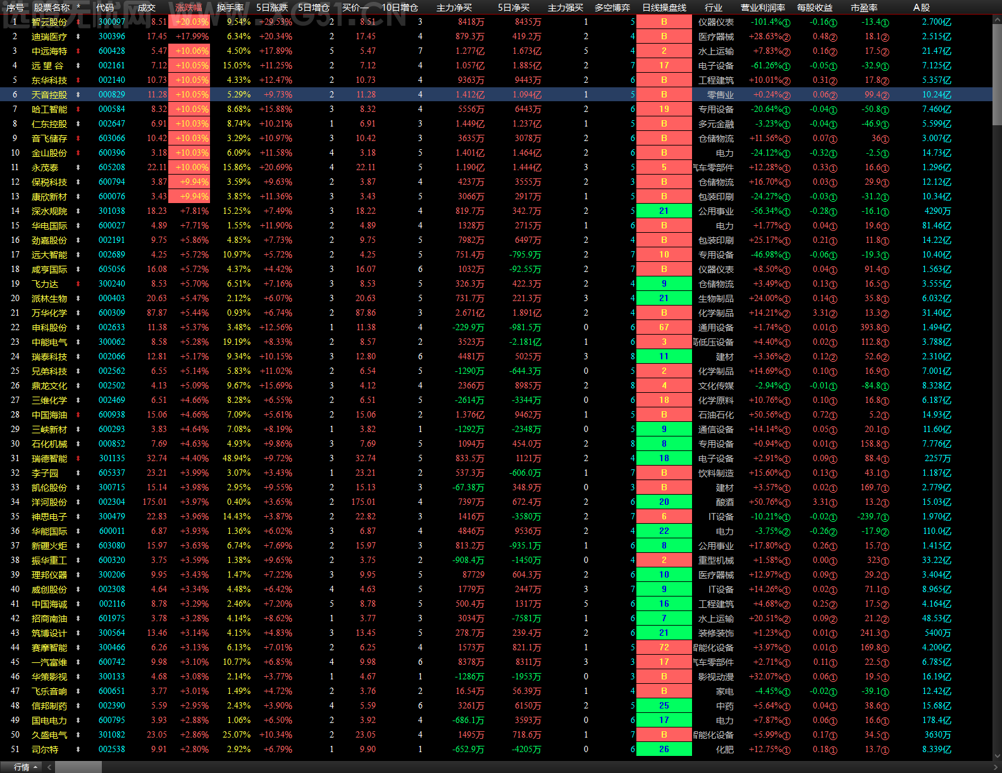The image size is (1002, 773).
Task: Select stock name 保税科技
Action: tap(49, 182)
